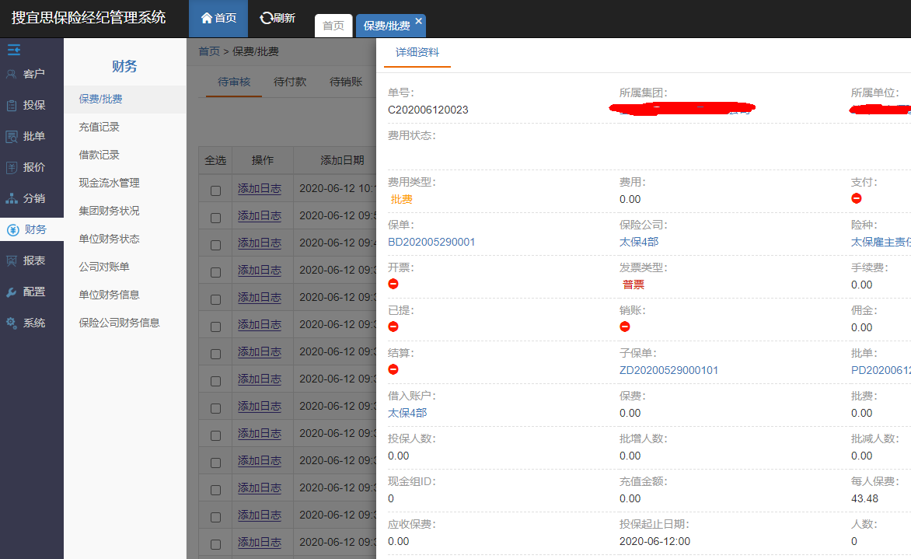Tick the checkbox in the second table row
The image size is (911, 559).
[215, 218]
